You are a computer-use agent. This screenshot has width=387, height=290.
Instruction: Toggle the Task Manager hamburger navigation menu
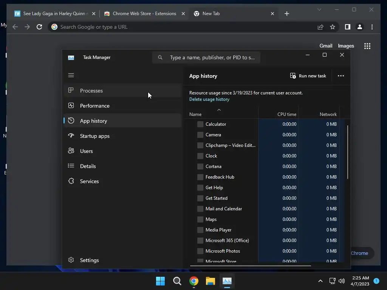pos(71,75)
